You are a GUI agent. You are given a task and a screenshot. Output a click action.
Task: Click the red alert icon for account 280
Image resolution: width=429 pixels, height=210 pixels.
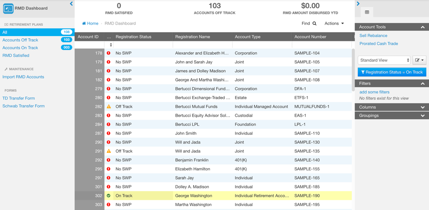[x=109, y=98]
